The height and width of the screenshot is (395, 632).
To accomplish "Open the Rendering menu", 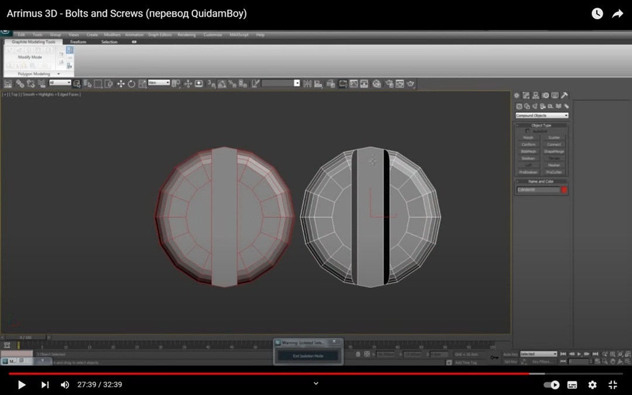I will 187,35.
